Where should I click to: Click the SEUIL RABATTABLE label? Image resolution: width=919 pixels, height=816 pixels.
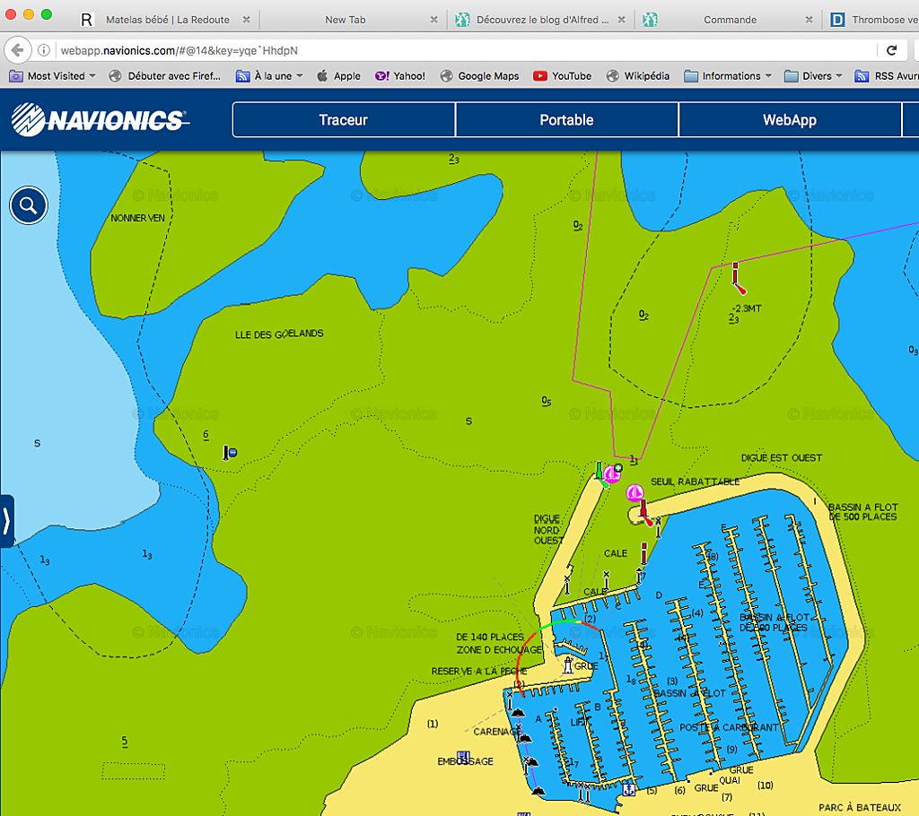(696, 482)
